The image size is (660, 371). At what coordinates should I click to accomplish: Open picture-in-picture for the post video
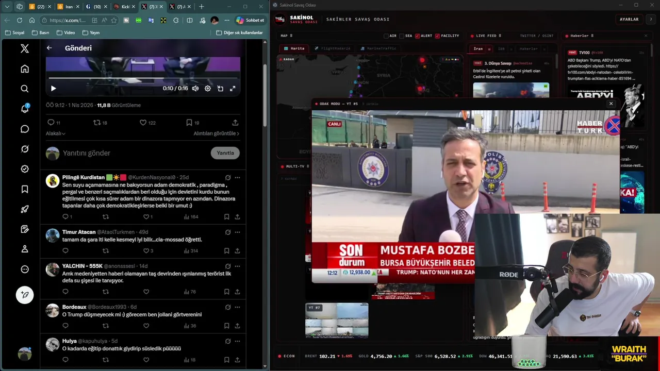pyautogui.click(x=220, y=89)
